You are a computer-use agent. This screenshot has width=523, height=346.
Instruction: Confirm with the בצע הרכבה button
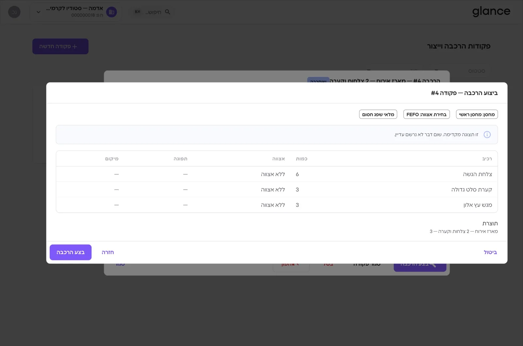(71, 252)
